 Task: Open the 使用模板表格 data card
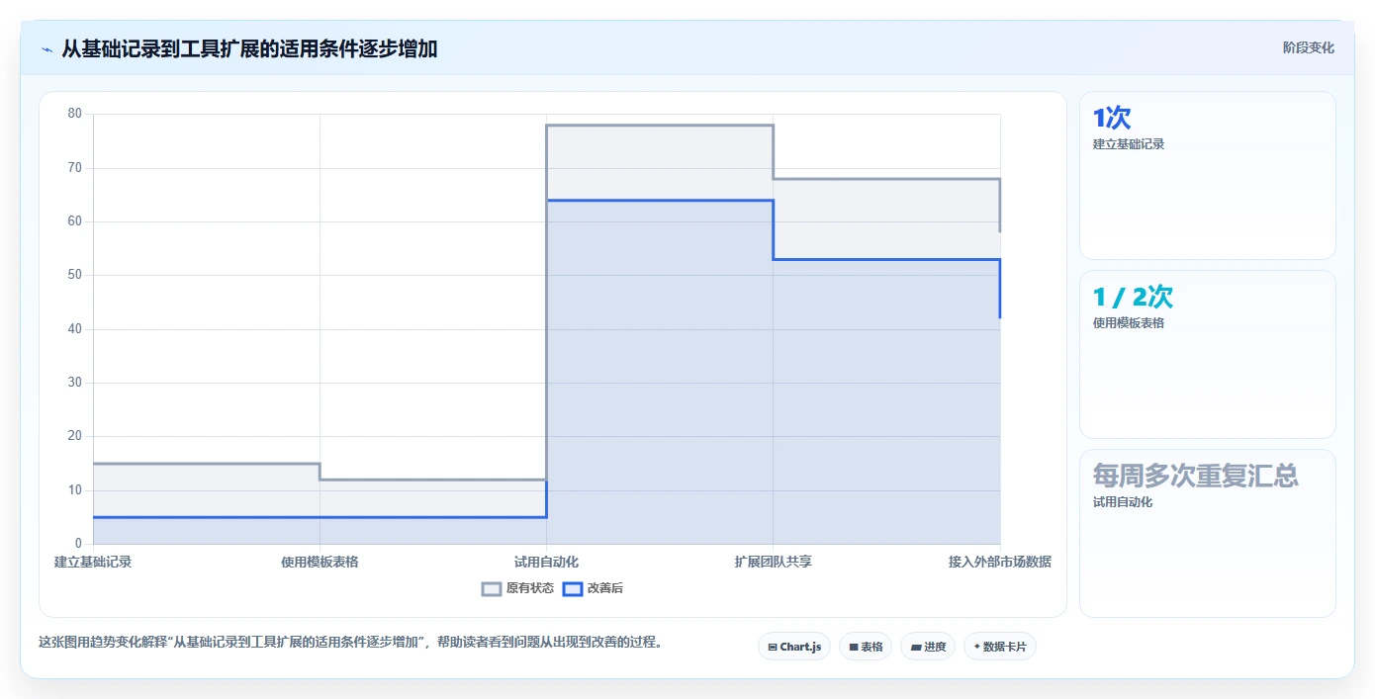pos(1208,354)
